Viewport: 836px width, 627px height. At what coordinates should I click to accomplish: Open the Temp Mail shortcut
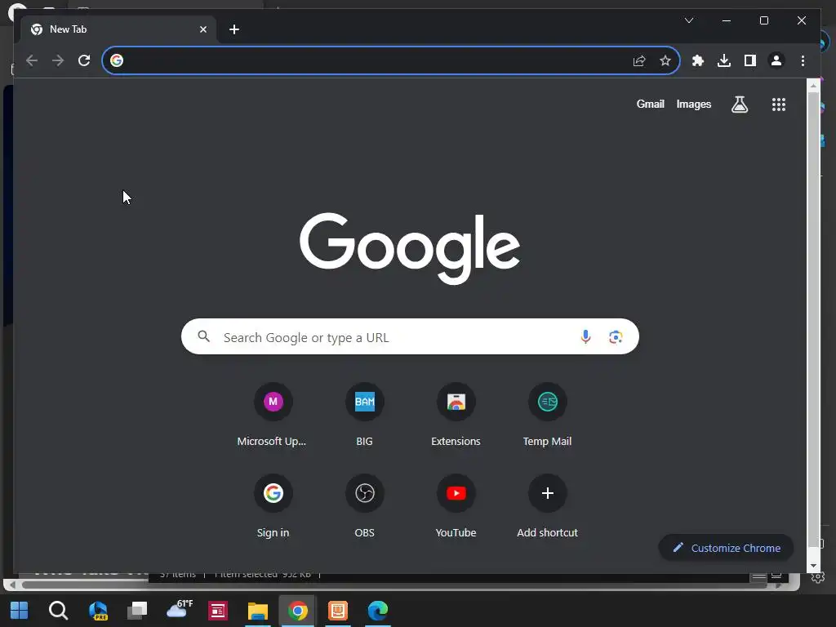click(547, 416)
